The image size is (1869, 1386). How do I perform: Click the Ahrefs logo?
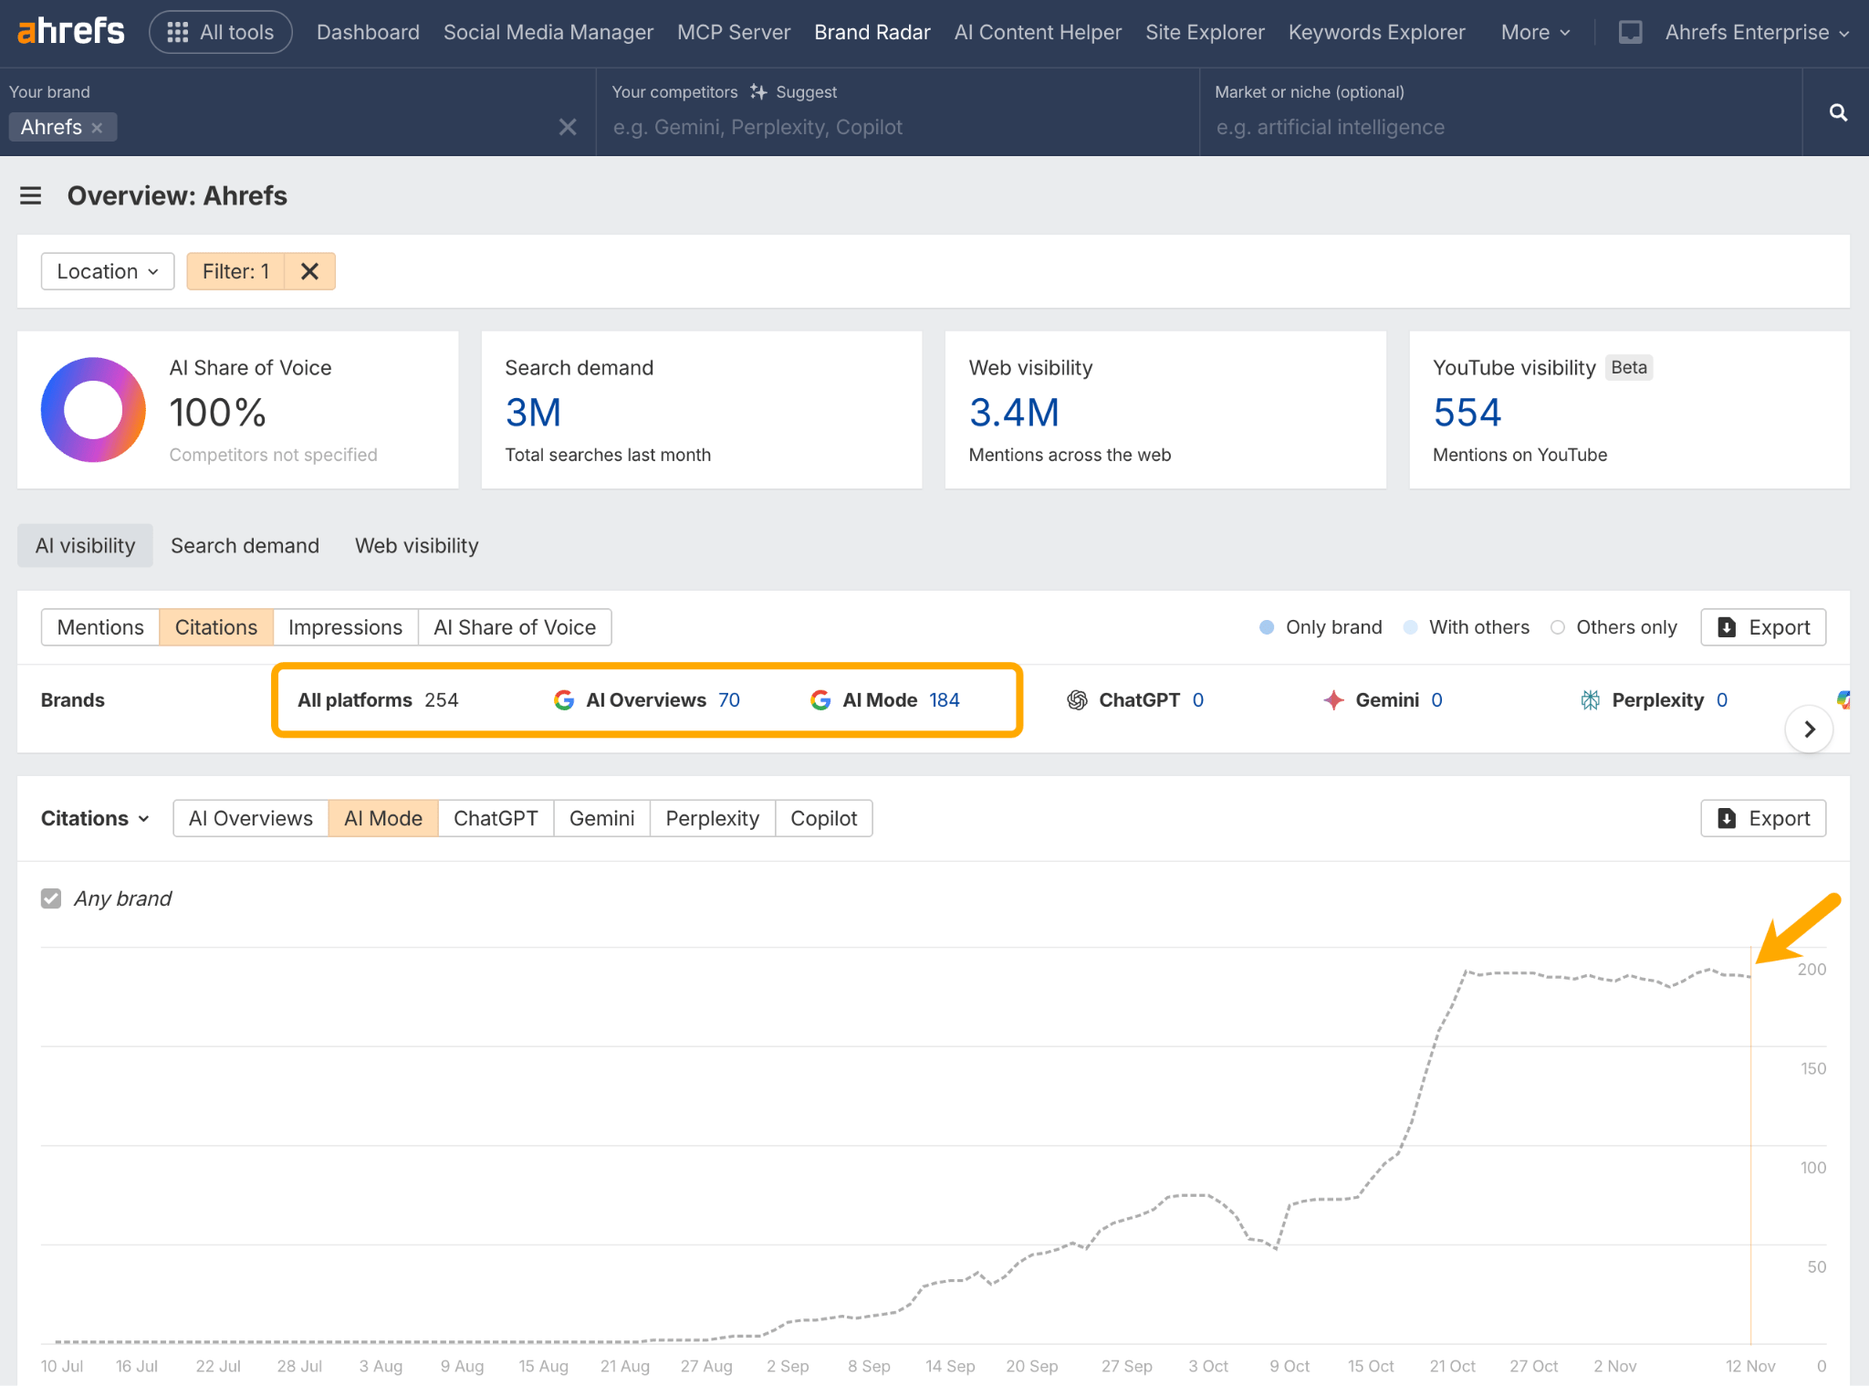pyautogui.click(x=69, y=30)
